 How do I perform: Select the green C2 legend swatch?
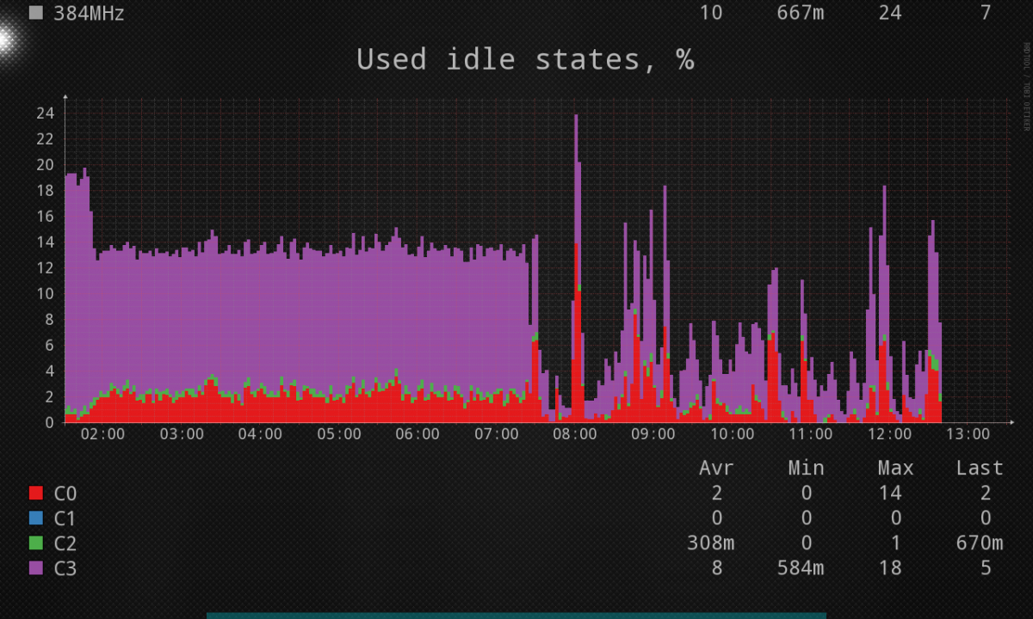point(36,543)
